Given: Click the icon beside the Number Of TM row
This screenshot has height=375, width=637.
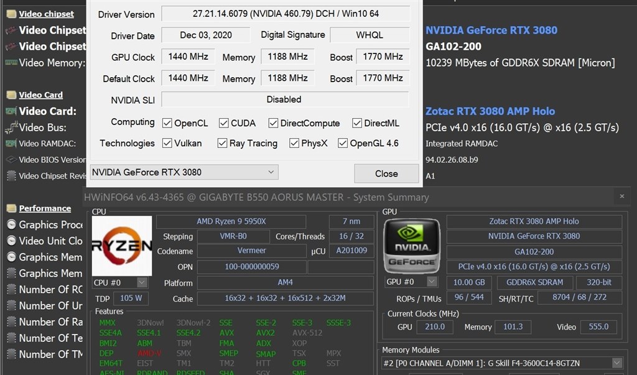Looking at the screenshot, I should 11,354.
